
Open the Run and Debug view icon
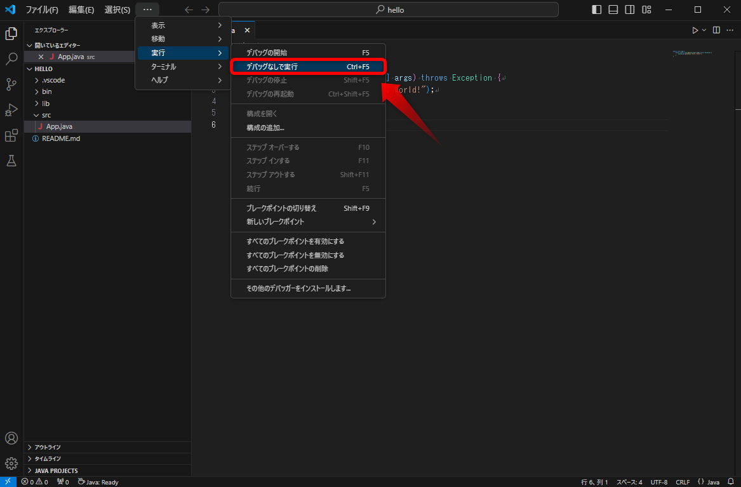point(11,109)
